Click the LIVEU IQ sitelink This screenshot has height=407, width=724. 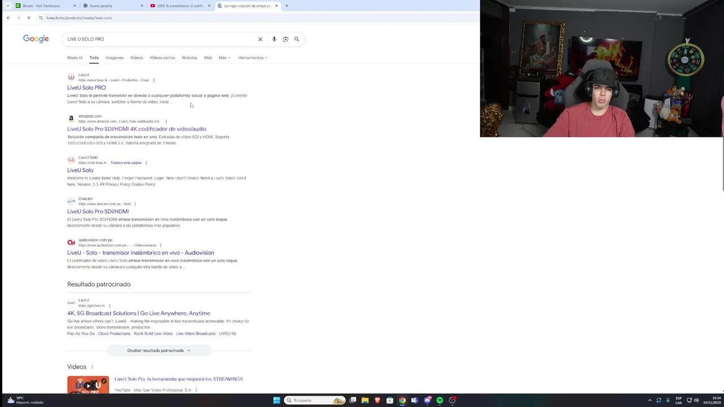(x=227, y=334)
